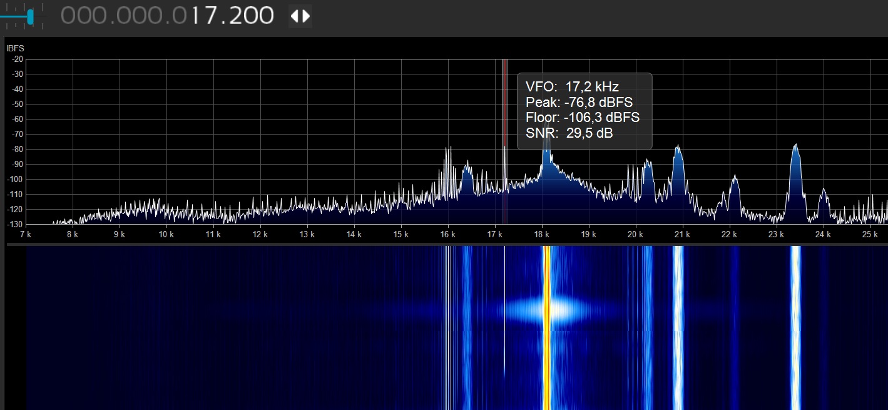Click the 10 k label on frequency axis
This screenshot has width=888, height=410.
[x=166, y=235]
